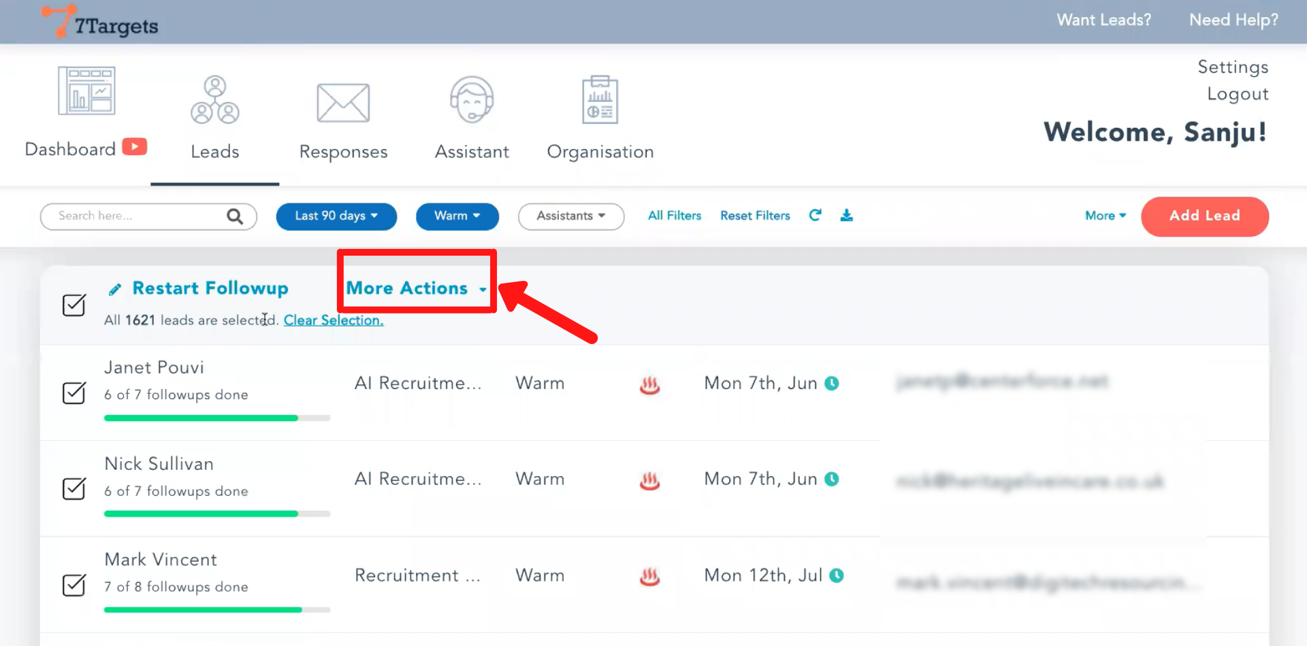Expand the More Actions dropdown
Image resolution: width=1307 pixels, height=646 pixels.
tap(416, 288)
